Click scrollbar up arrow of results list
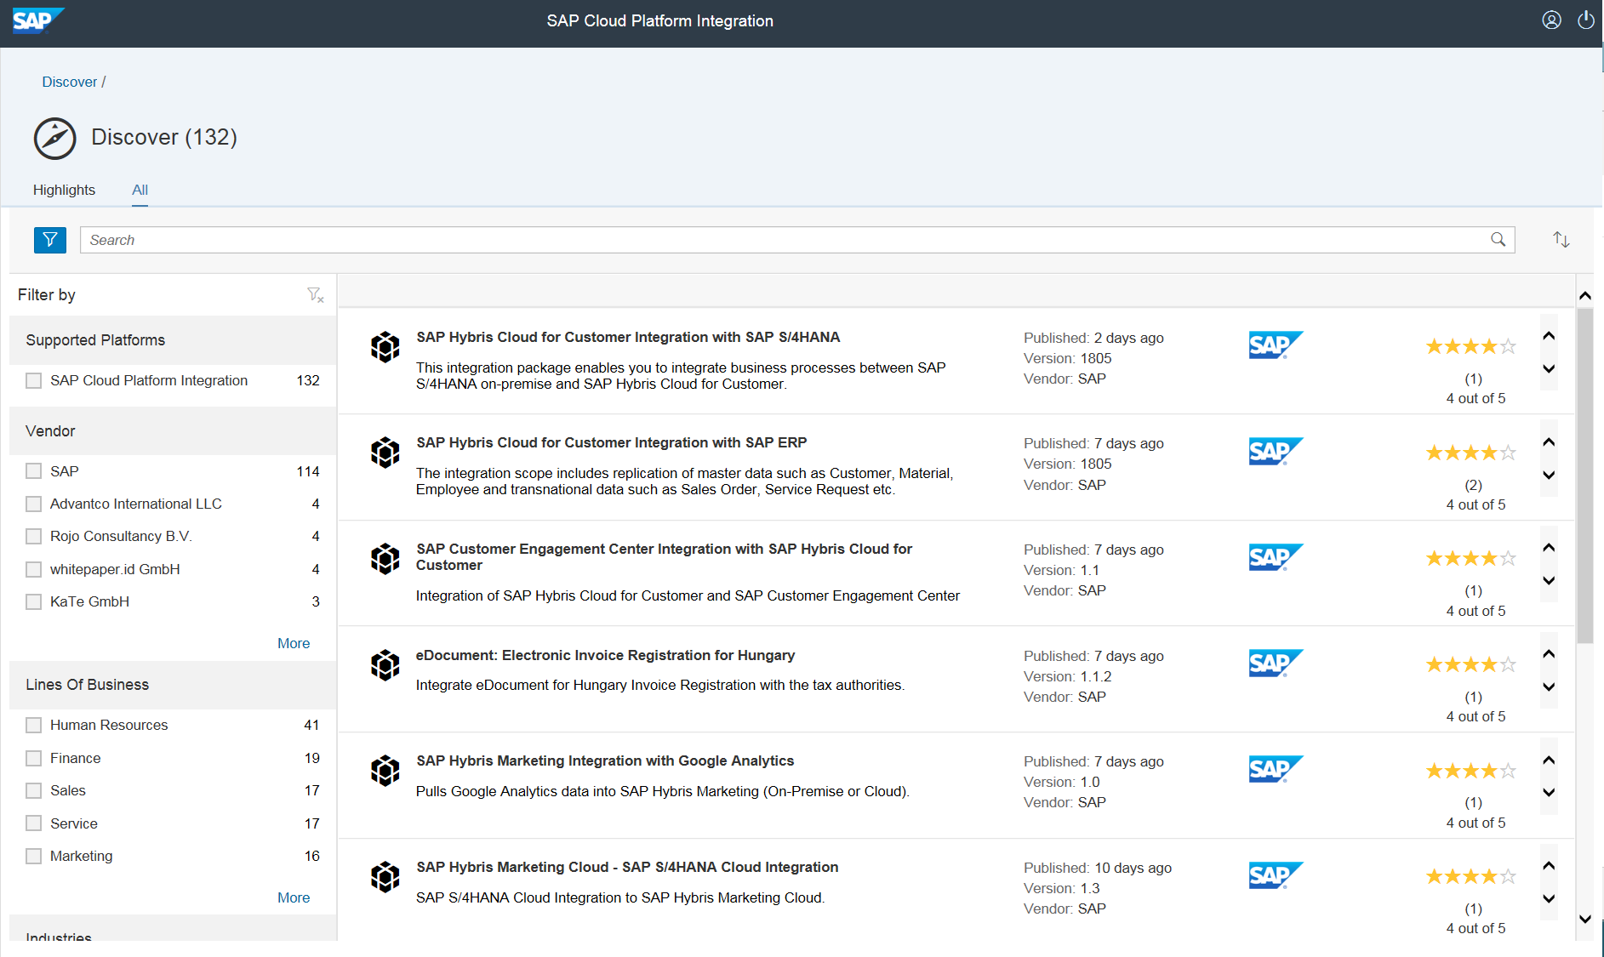The width and height of the screenshot is (1604, 957). pyautogui.click(x=1584, y=297)
